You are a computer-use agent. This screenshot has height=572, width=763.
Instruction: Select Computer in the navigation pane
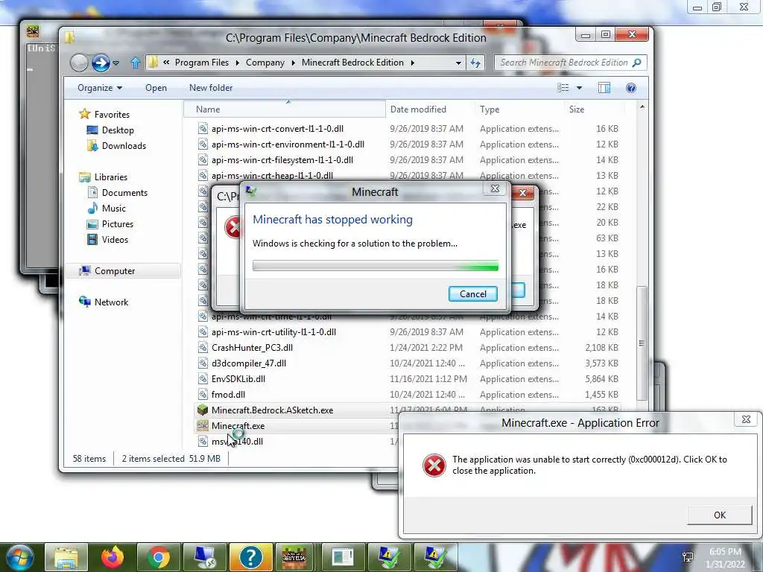click(114, 271)
